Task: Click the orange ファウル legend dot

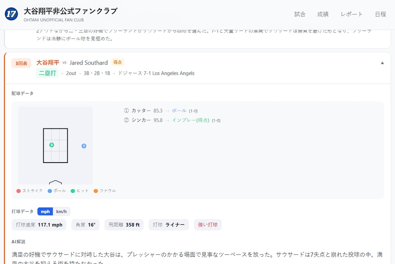Action: pyautogui.click(x=96, y=191)
